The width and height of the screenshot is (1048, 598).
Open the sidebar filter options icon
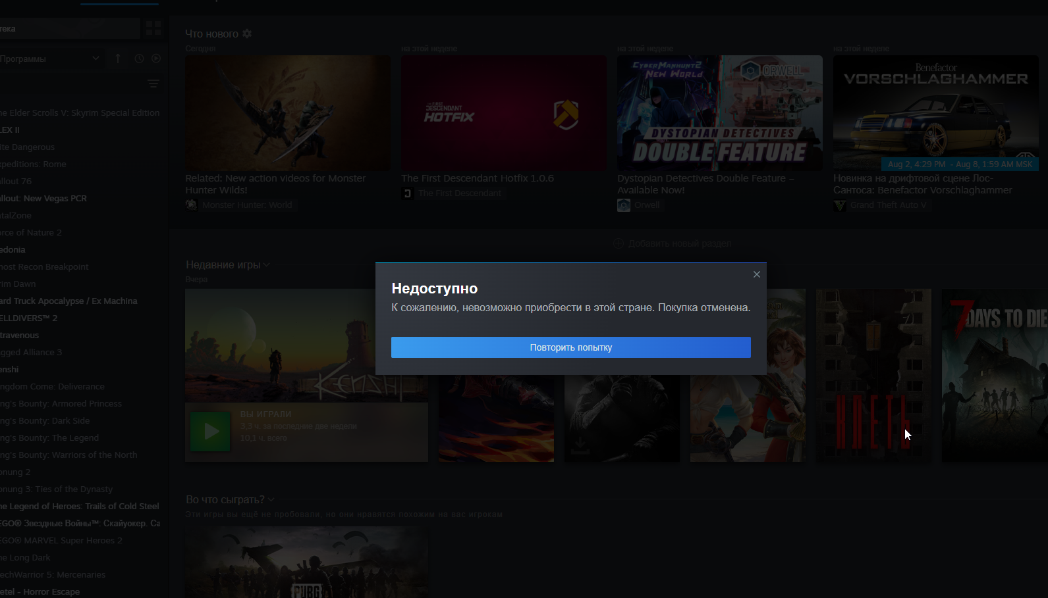point(153,84)
